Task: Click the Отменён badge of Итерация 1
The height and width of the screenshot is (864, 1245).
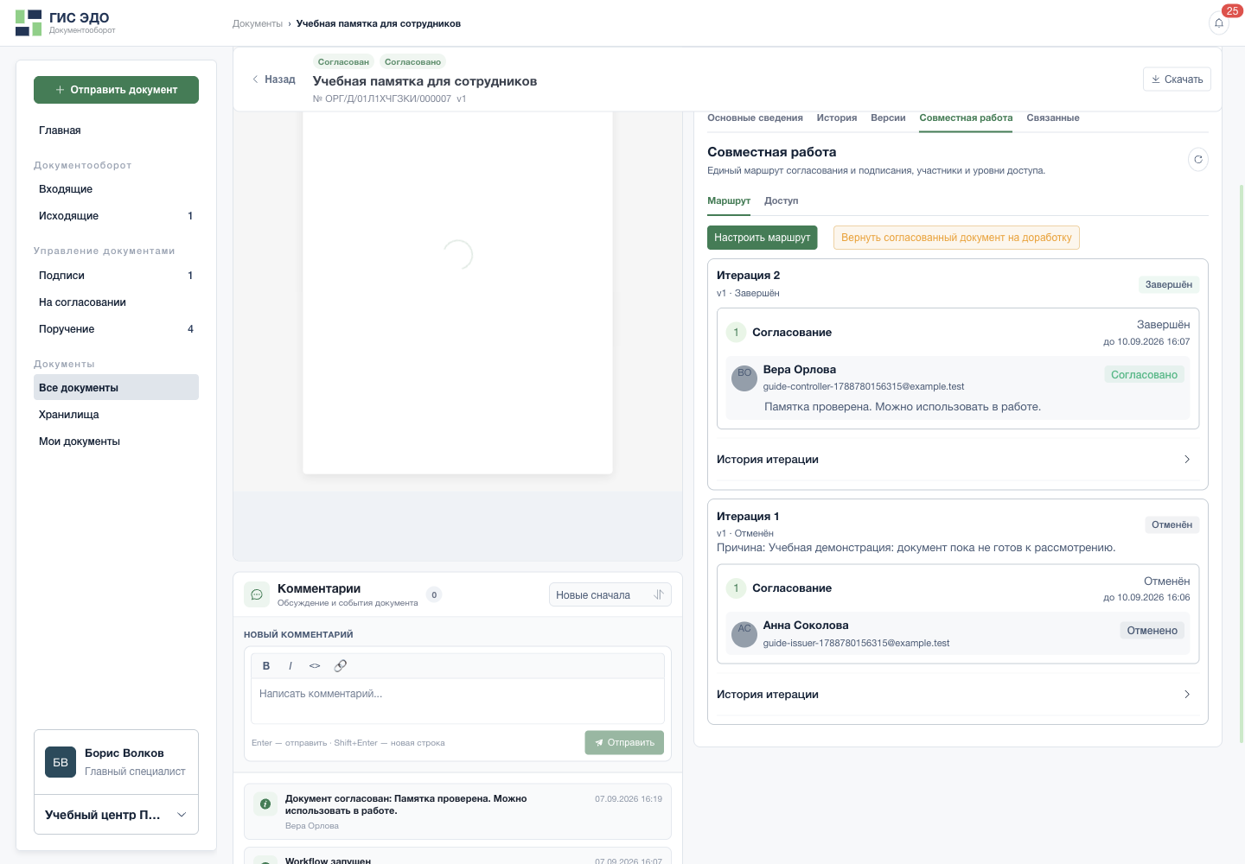Action: click(x=1172, y=525)
